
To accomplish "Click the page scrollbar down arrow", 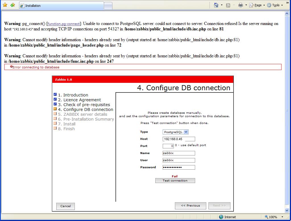I will (x=287, y=210).
